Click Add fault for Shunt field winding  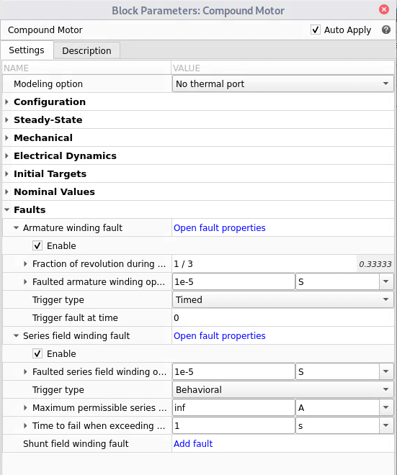point(193,443)
